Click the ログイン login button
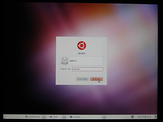Image resolution: width=163 pixels, height=122 pixels. 96,79
